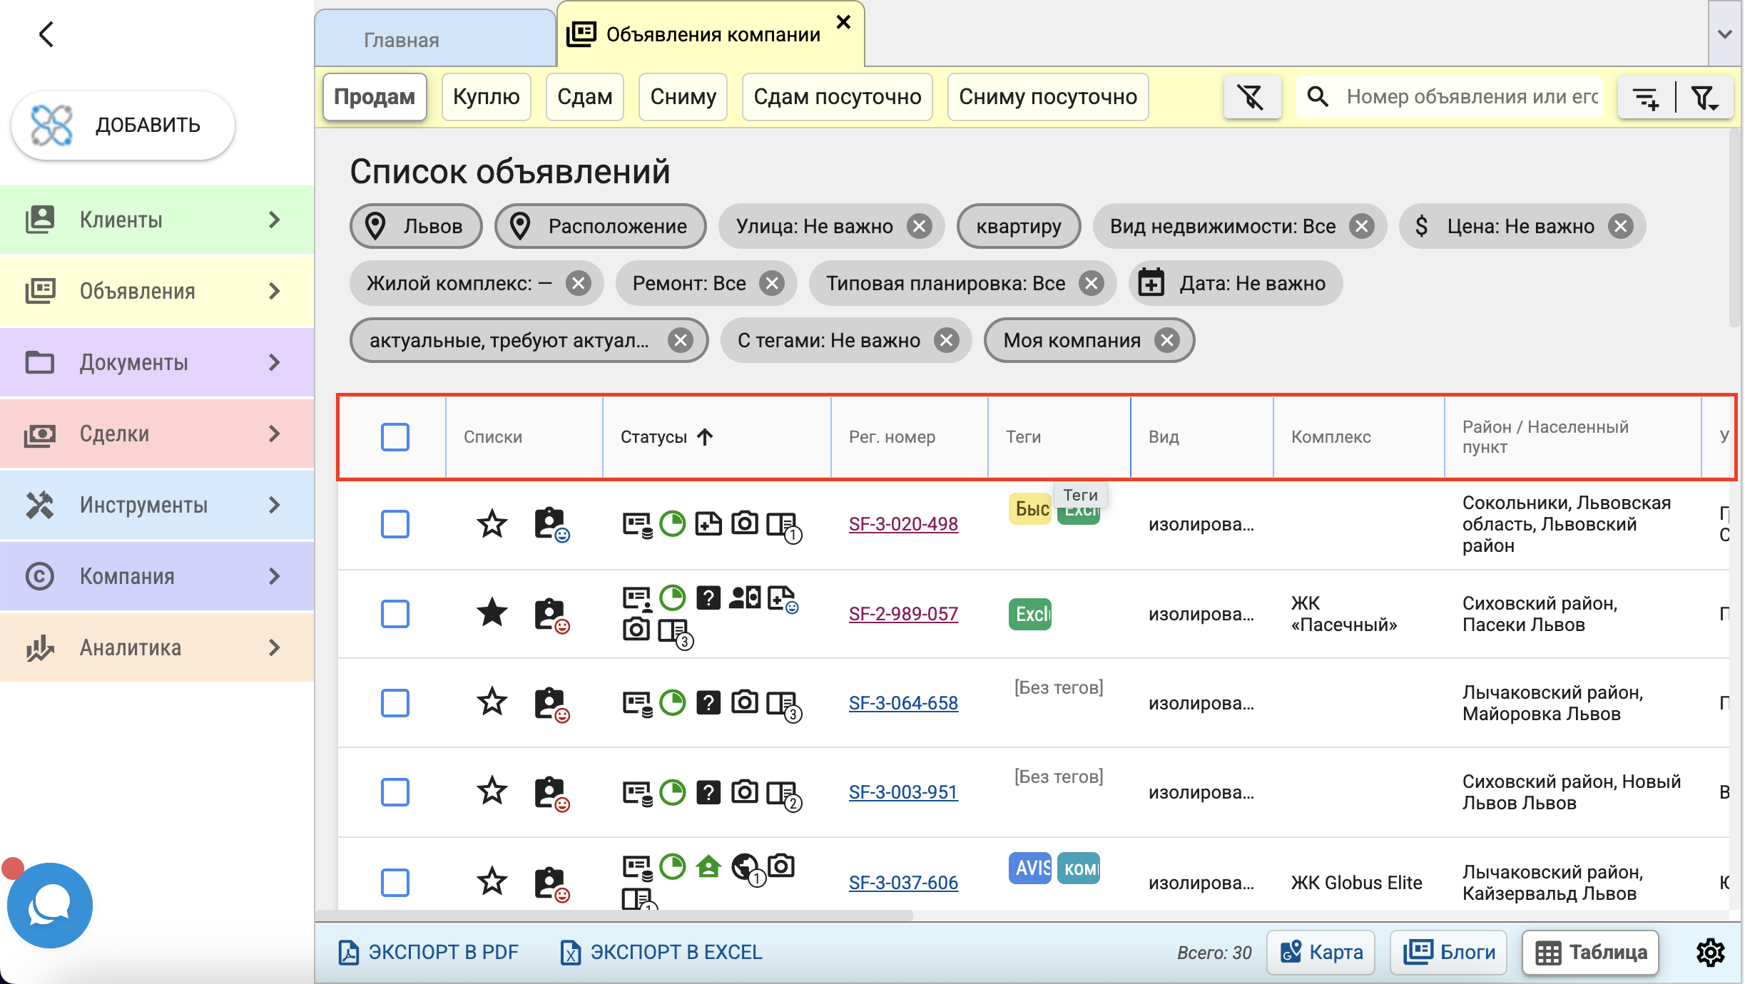Export the list via ЭКСПОРТ В PDF

coord(428,952)
